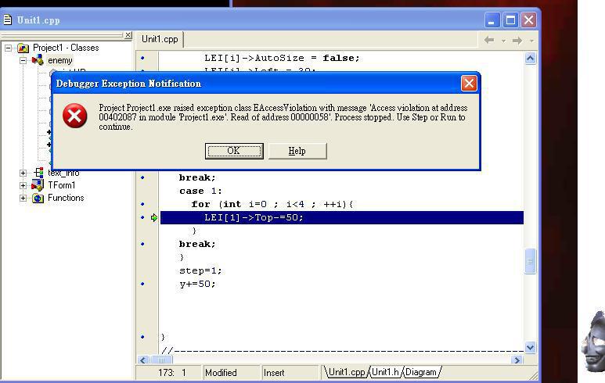Select the Project1 - Classes tree item
This screenshot has width=605, height=383.
coord(66,48)
